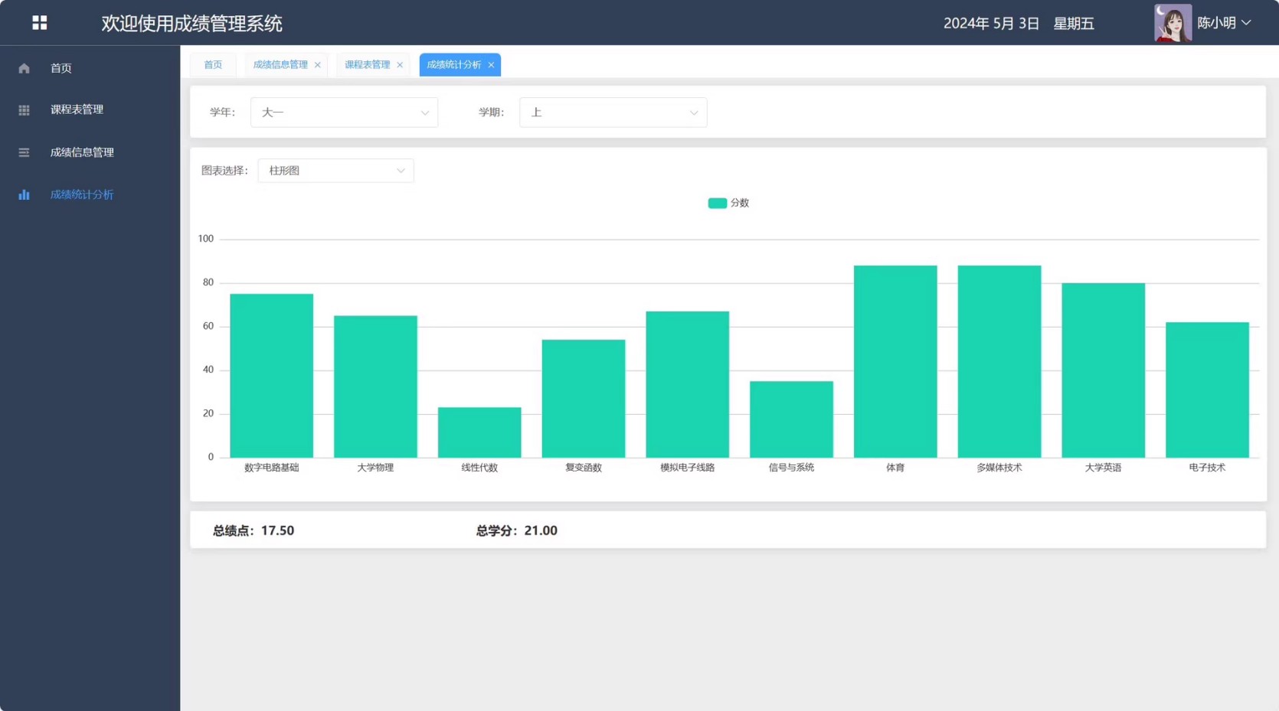1279x711 pixels.
Task: Click the 陈小明 username text
Action: (1216, 23)
